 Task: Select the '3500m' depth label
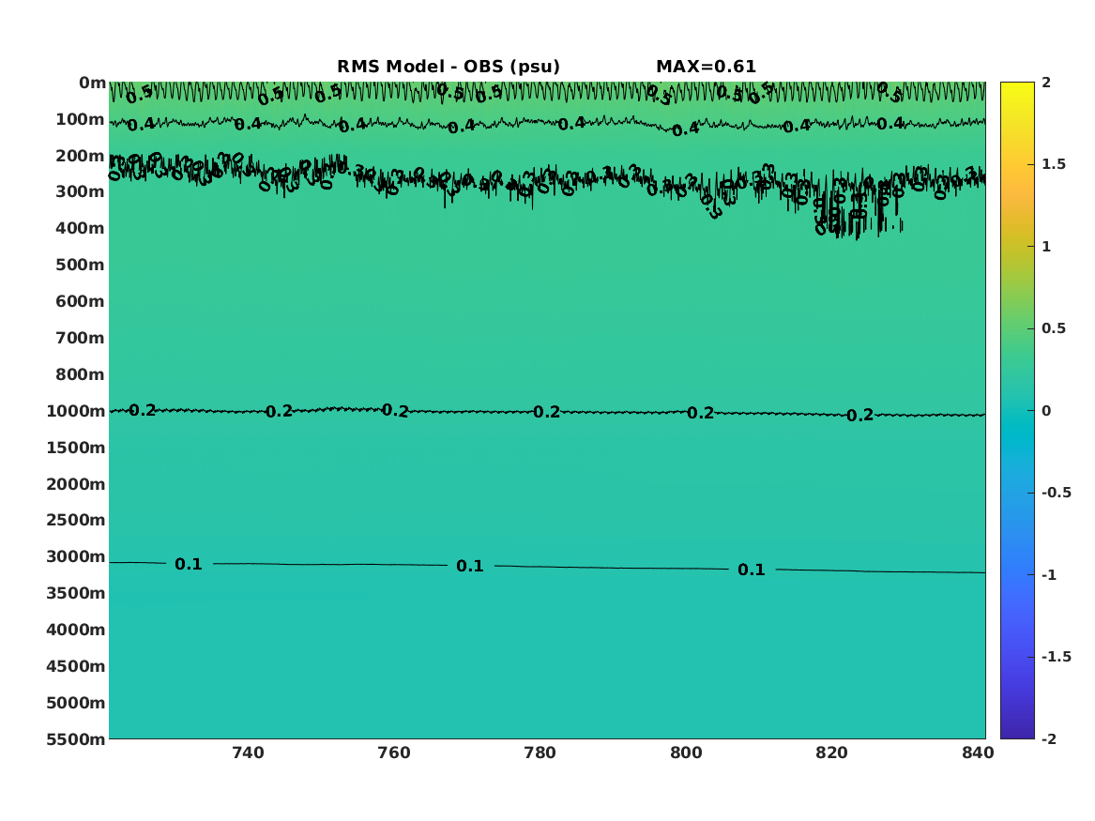coord(75,593)
